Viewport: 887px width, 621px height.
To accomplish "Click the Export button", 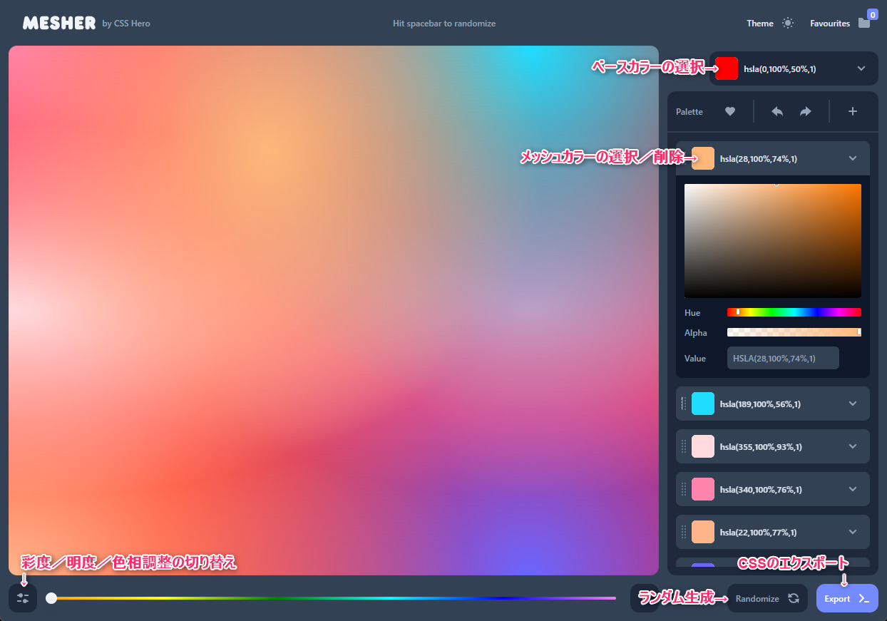I will tap(846, 598).
